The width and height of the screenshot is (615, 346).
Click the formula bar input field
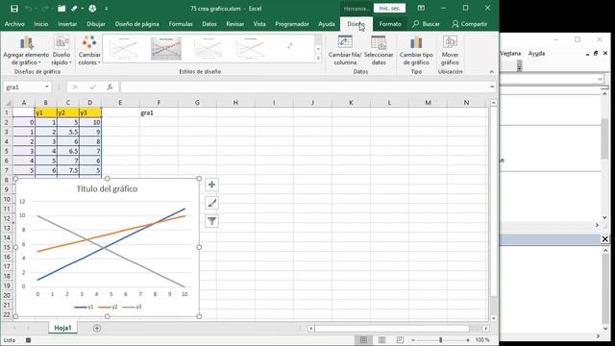[304, 87]
